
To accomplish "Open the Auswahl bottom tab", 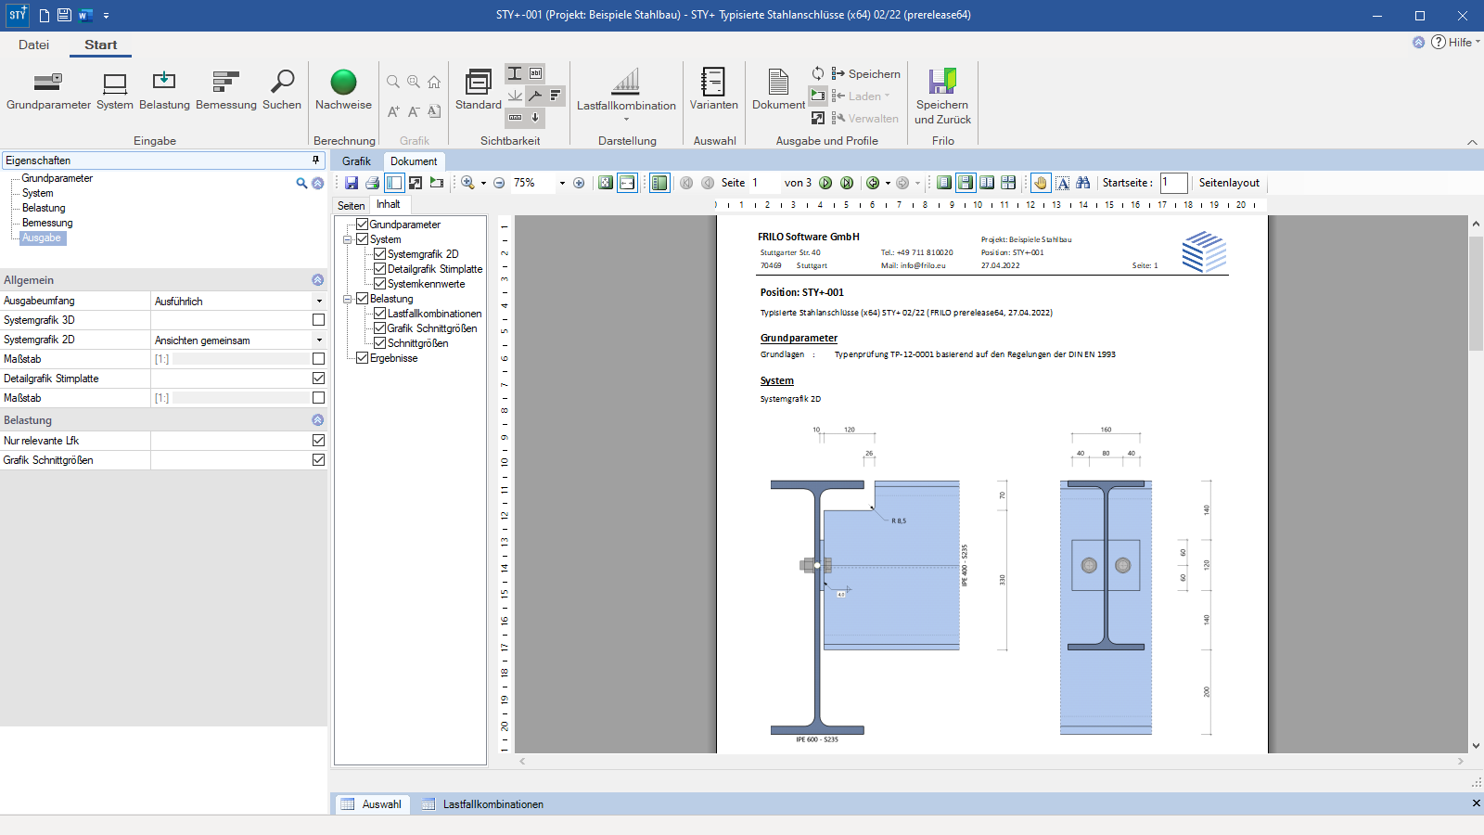I will point(371,804).
